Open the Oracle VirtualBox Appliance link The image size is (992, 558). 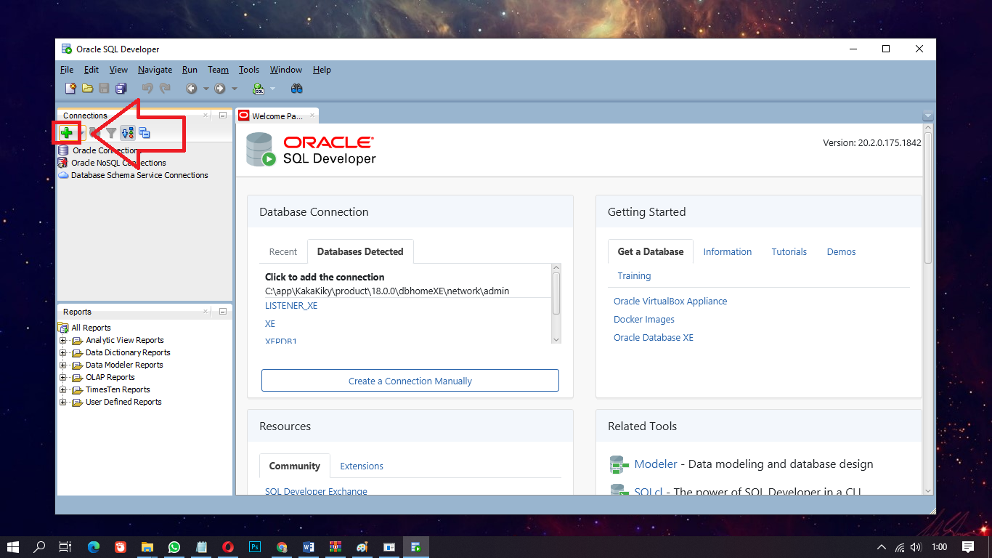click(x=670, y=301)
